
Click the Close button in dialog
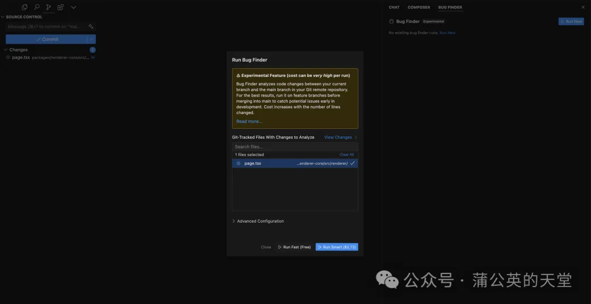pos(266,247)
